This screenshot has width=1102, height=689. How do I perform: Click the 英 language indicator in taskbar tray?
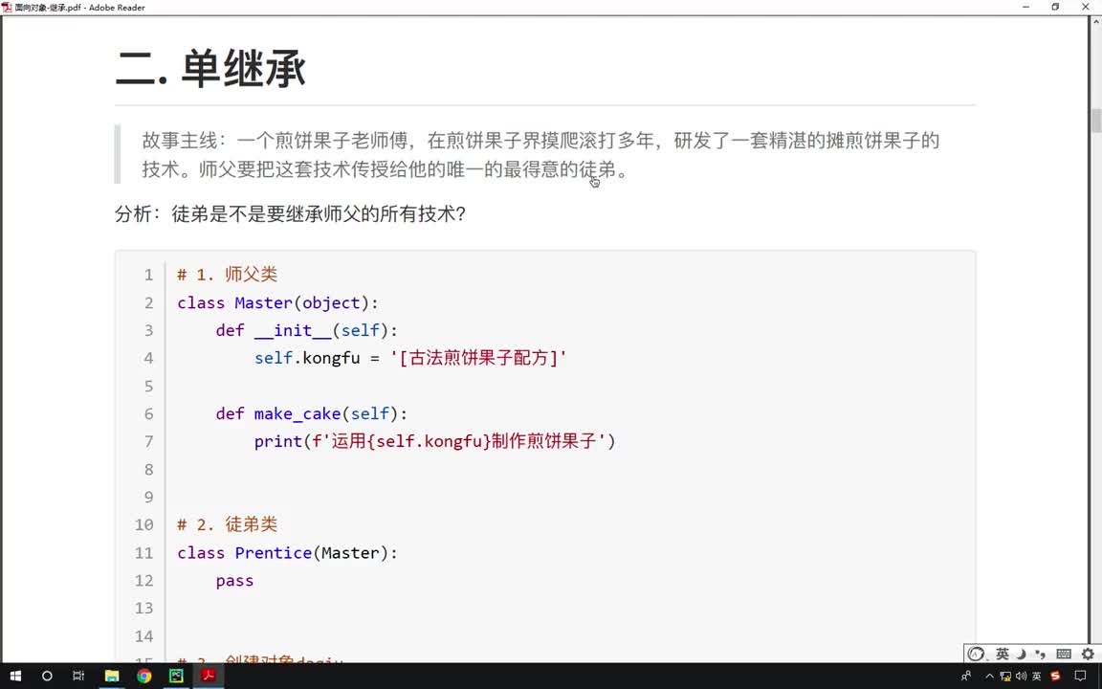[1037, 676]
